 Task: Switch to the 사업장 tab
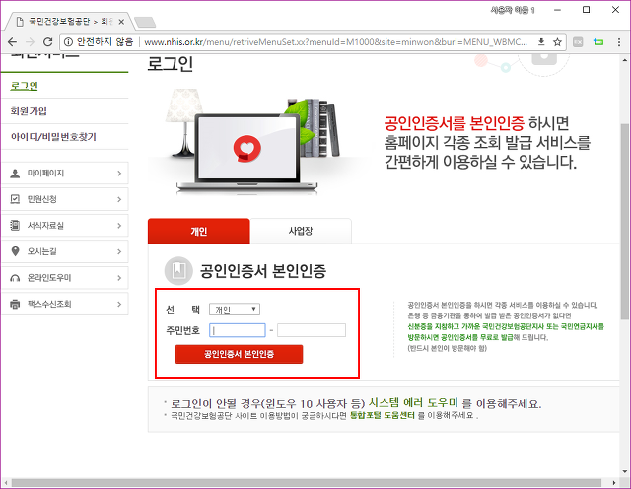coord(301,231)
